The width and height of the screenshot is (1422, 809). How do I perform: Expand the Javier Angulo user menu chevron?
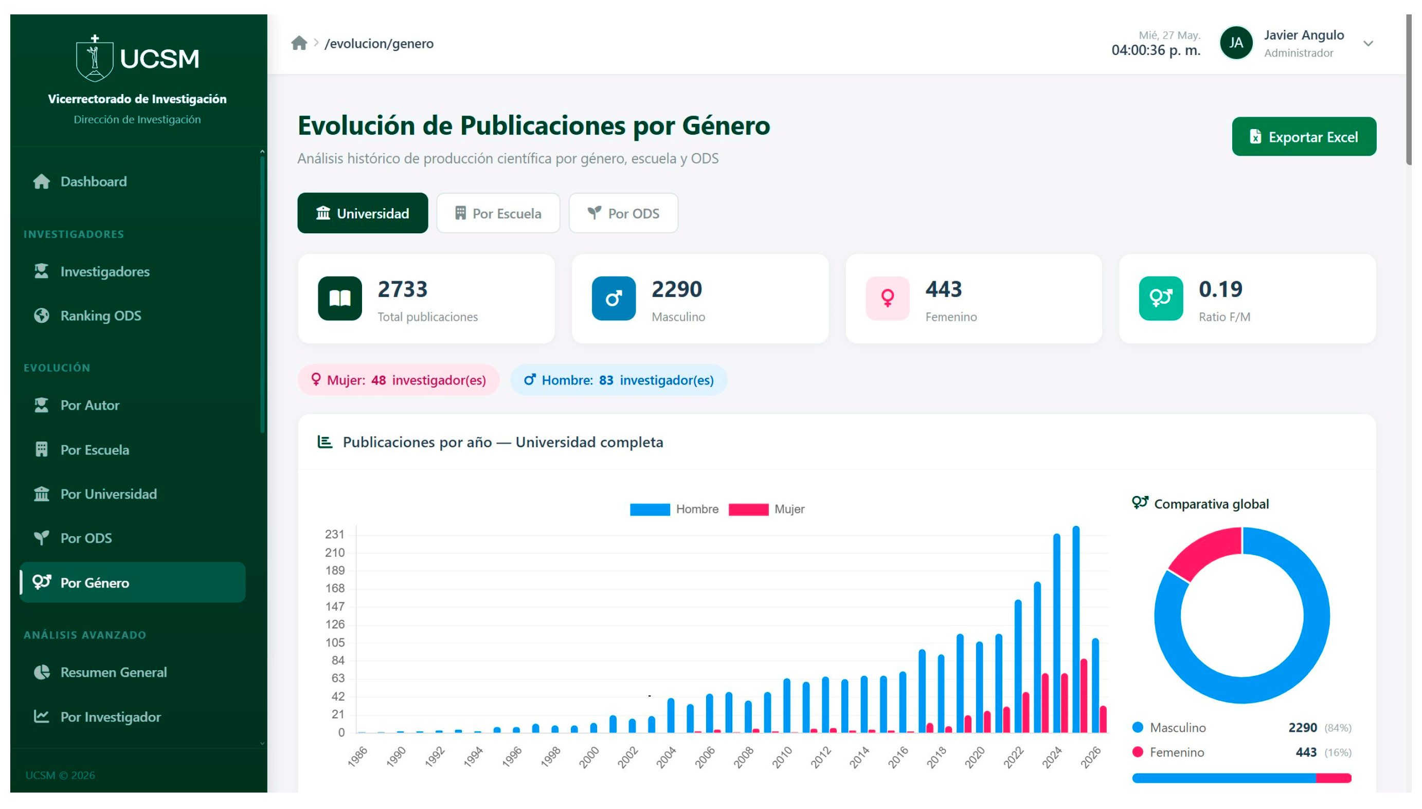1368,43
